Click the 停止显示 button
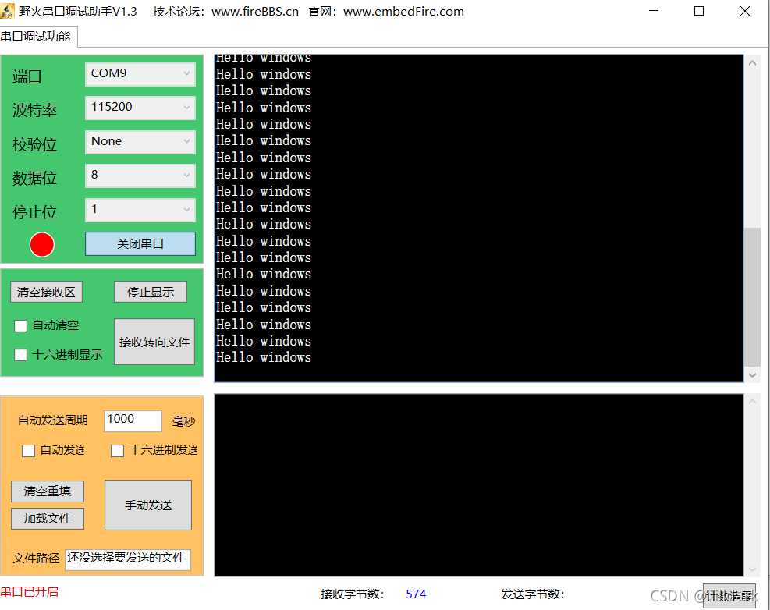The image size is (770, 610). (151, 293)
